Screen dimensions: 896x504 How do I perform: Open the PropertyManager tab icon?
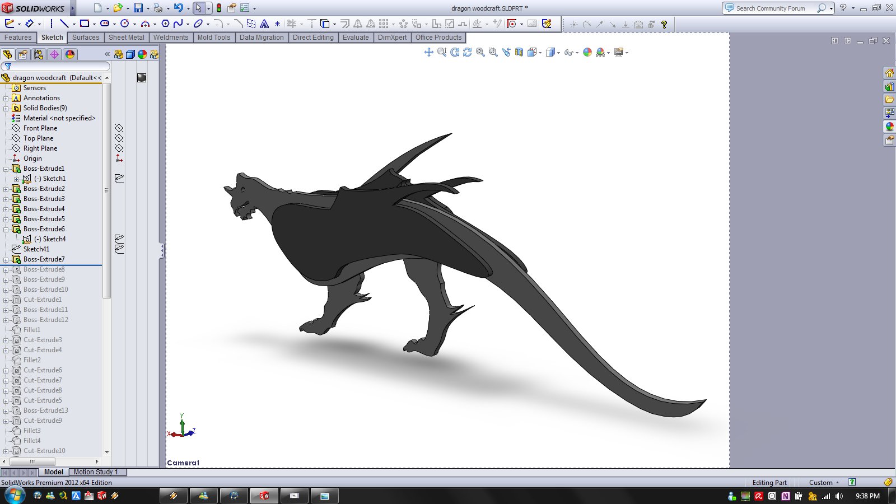(x=23, y=54)
